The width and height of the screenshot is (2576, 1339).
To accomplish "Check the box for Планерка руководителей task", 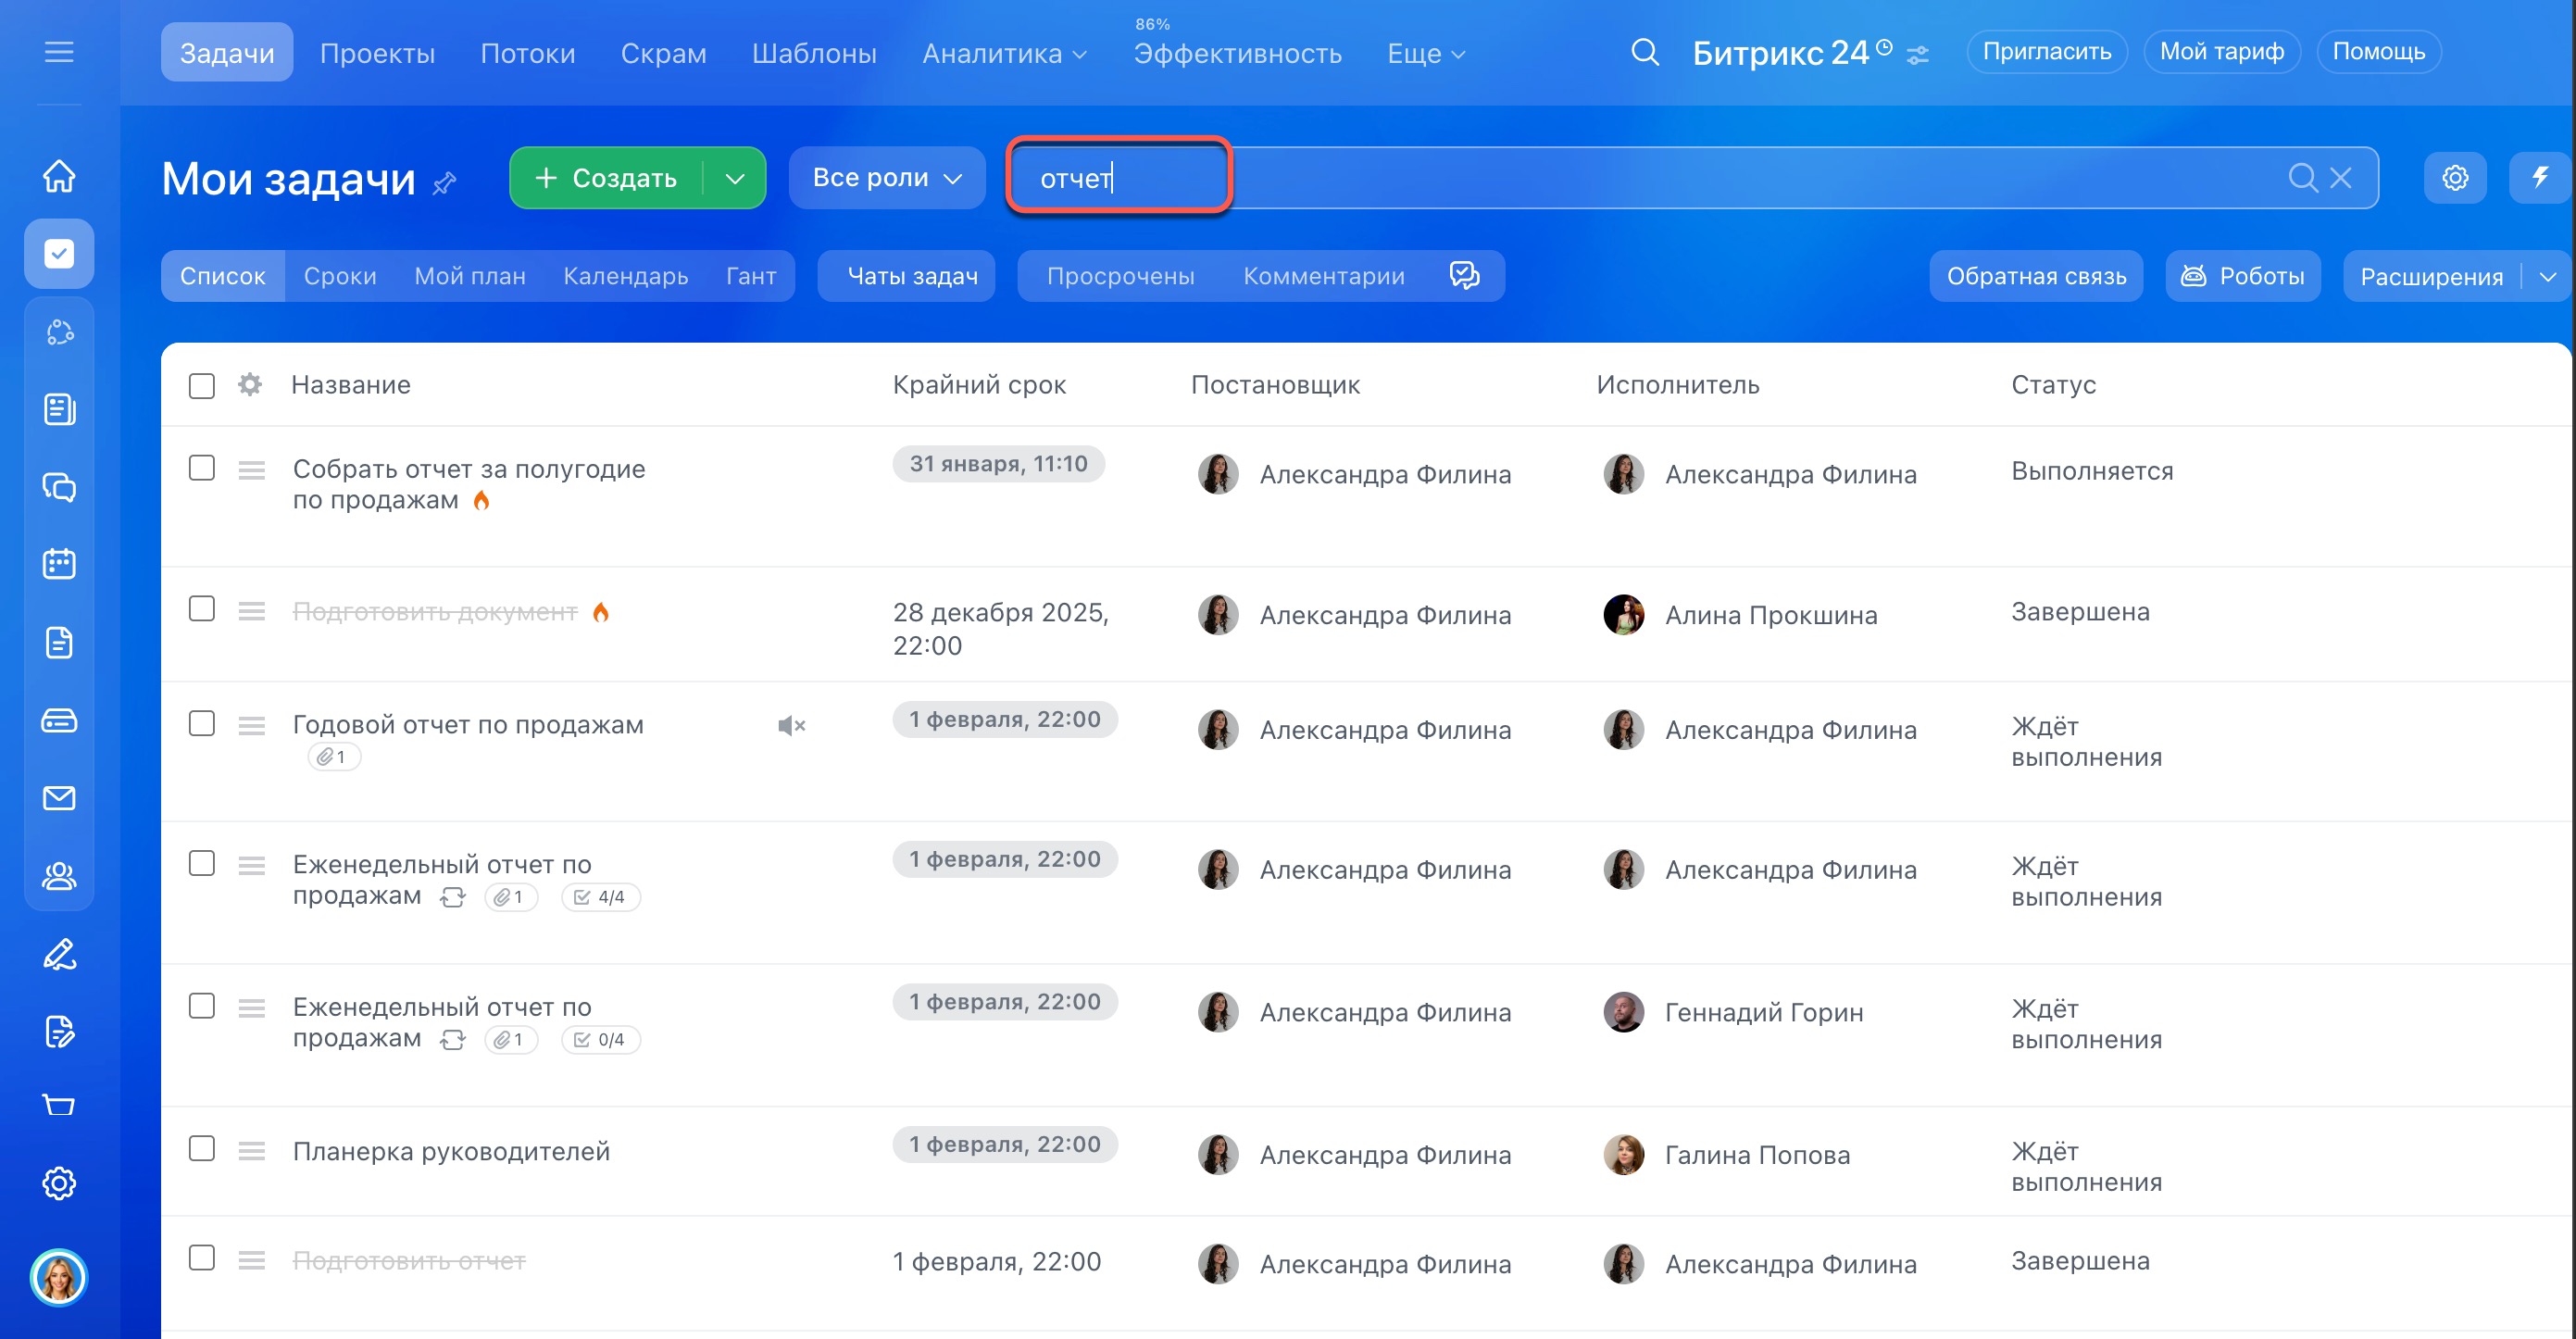I will [202, 1148].
